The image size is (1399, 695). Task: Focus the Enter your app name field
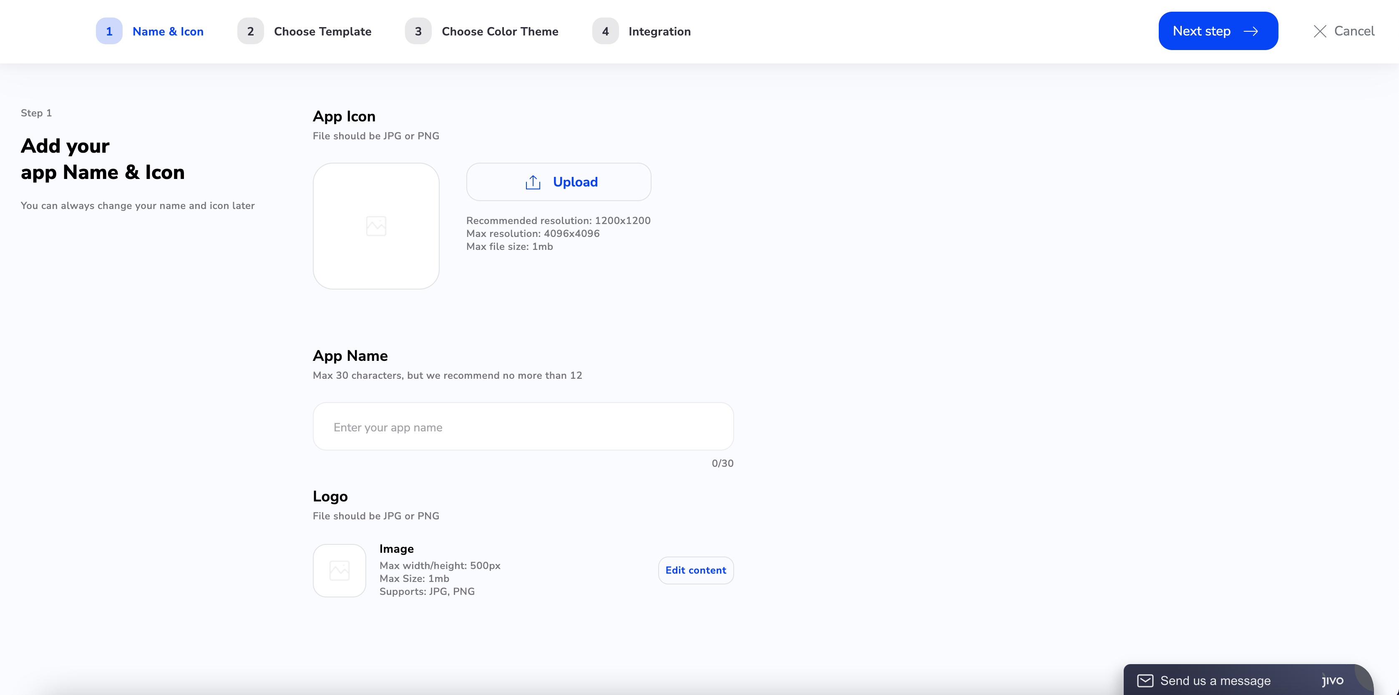523,427
